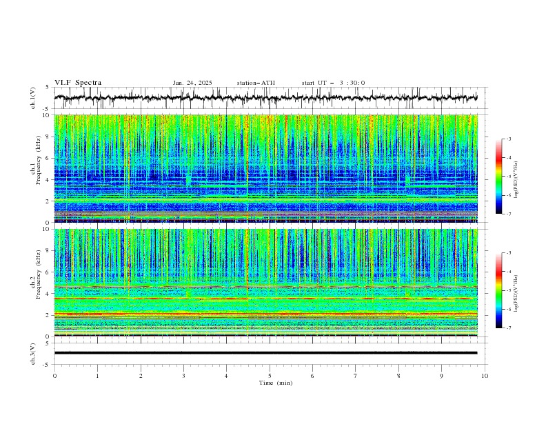Click the time axis tick label "5"
The height and width of the screenshot is (422, 546).
270,376
